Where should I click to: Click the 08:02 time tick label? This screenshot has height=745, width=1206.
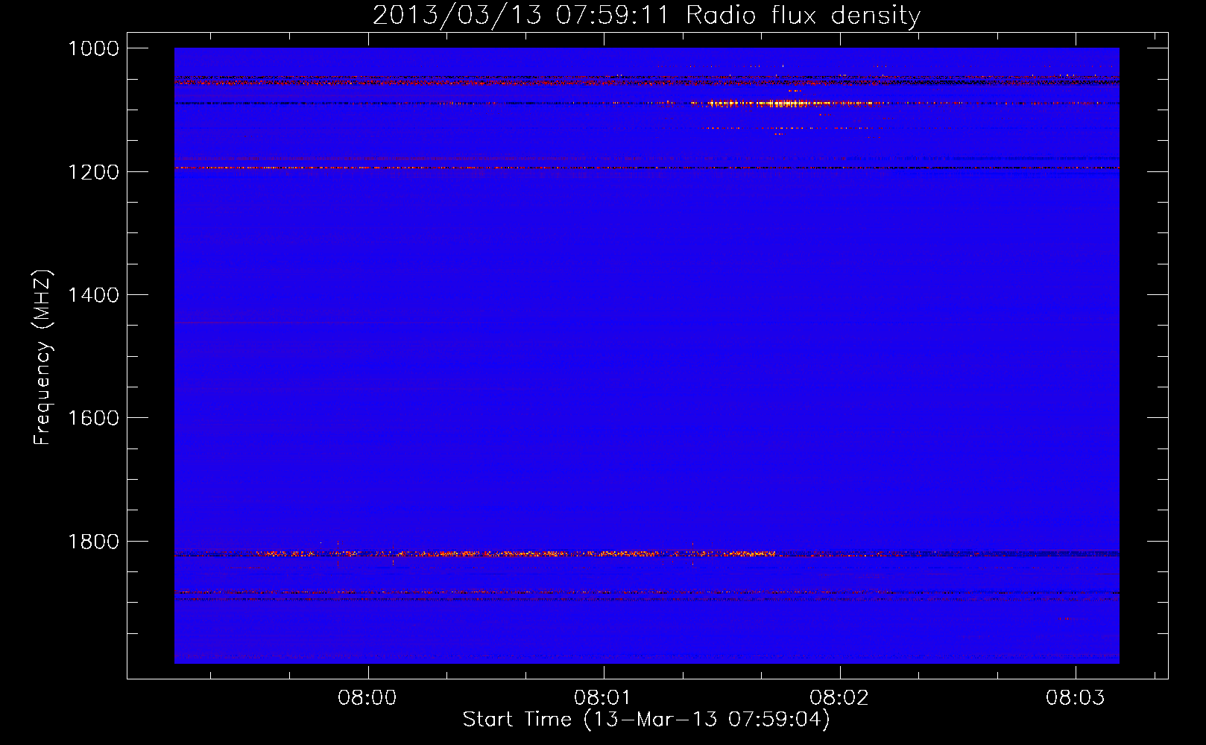[839, 698]
